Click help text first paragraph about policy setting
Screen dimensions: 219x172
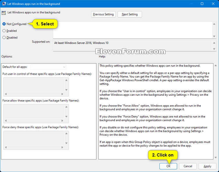click(x=150, y=66)
